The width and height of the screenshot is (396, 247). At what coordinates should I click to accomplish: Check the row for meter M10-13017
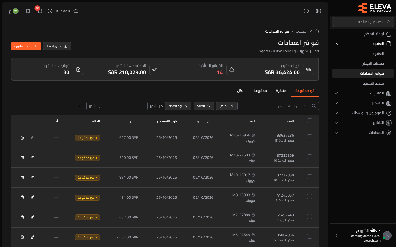[310, 177]
